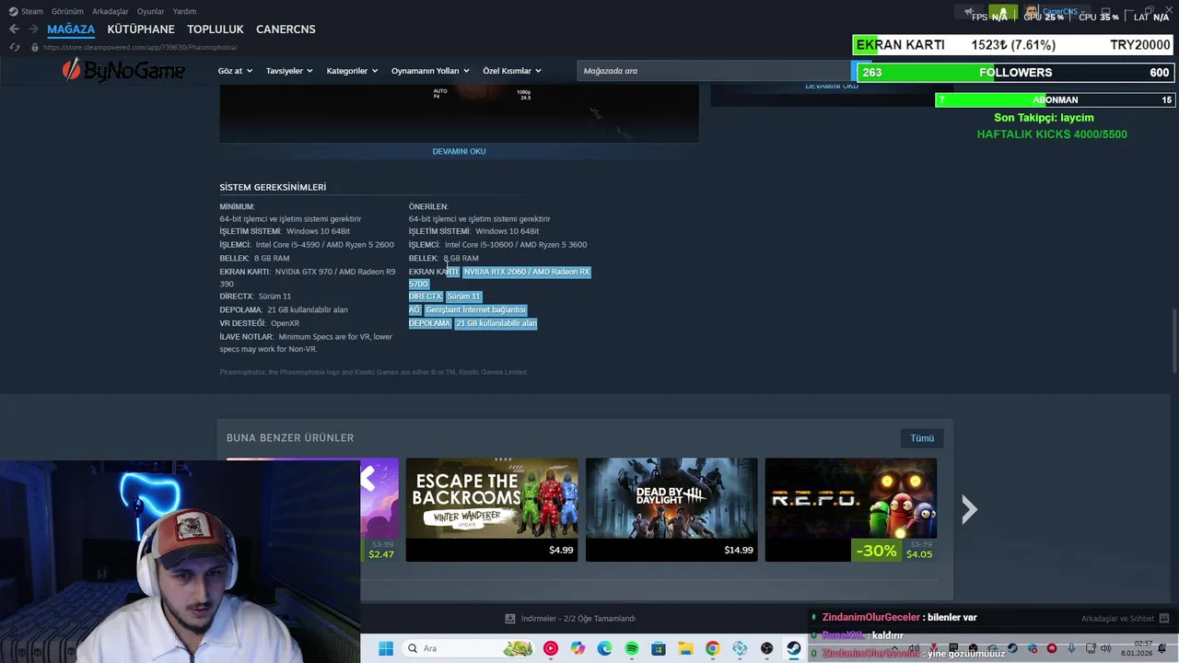1179x663 pixels.
Task: Open the CANERCNS profile tab
Action: pos(286,29)
